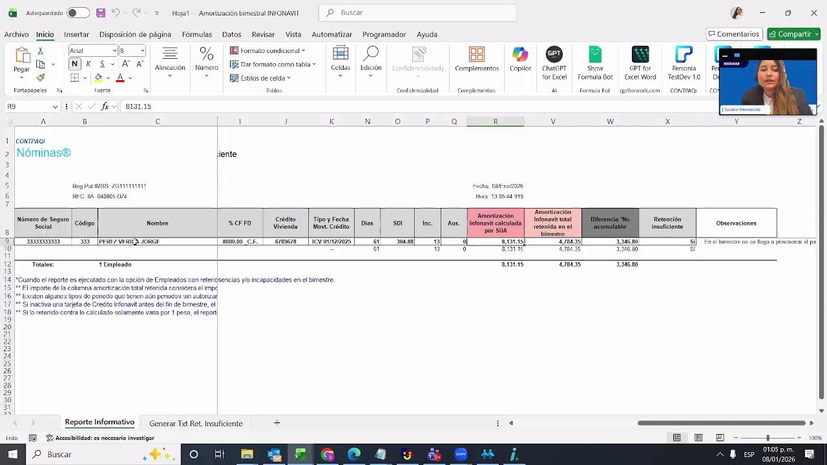Click the Ayuda ribbon tab

[427, 34]
